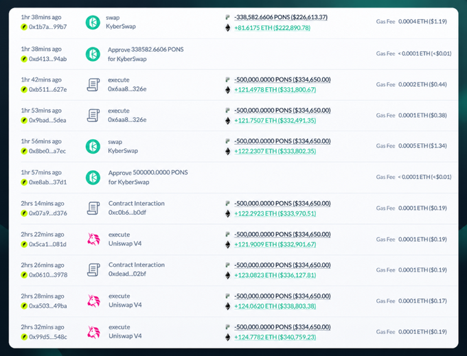Image resolution: width=467 pixels, height=356 pixels.
Task: Click Uniswap V4 label in 2hrs 28mins row
Action: tap(125, 305)
